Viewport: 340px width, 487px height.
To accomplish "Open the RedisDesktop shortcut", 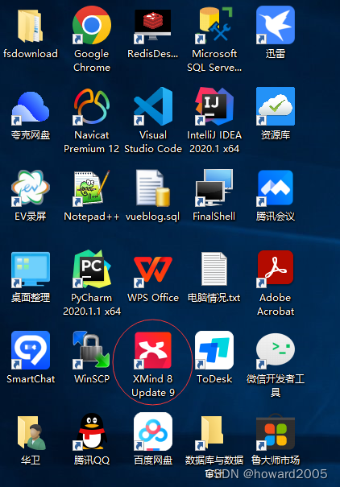I will 152,26.
